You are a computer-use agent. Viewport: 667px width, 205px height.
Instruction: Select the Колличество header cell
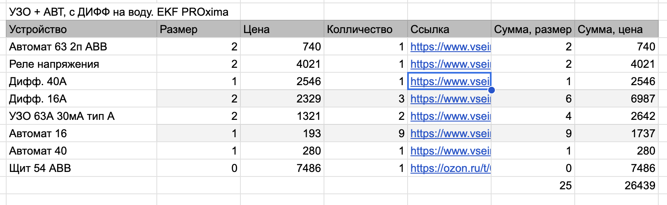coord(366,29)
